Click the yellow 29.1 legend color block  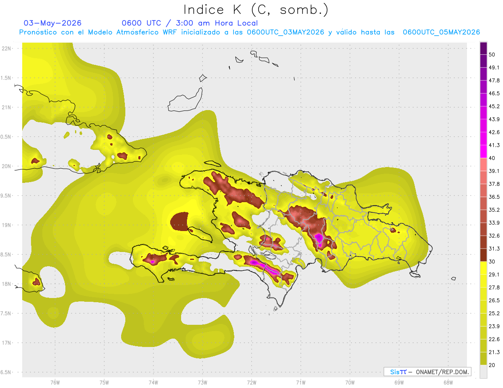point(483,268)
